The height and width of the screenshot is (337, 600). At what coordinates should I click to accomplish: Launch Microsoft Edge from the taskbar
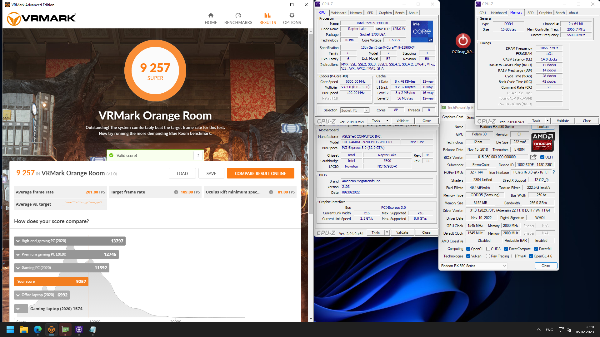(x=38, y=330)
